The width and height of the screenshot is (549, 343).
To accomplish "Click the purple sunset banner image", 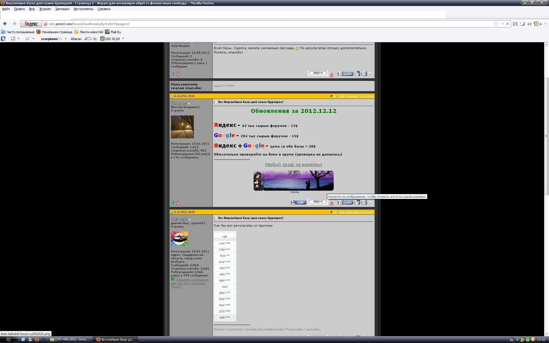I will tap(293, 181).
